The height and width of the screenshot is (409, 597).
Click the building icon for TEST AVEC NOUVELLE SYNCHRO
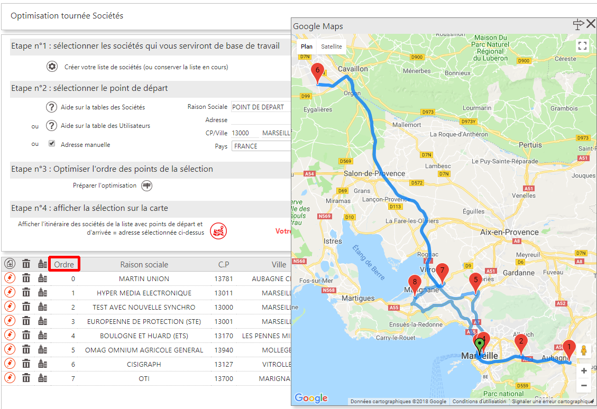[x=42, y=306]
